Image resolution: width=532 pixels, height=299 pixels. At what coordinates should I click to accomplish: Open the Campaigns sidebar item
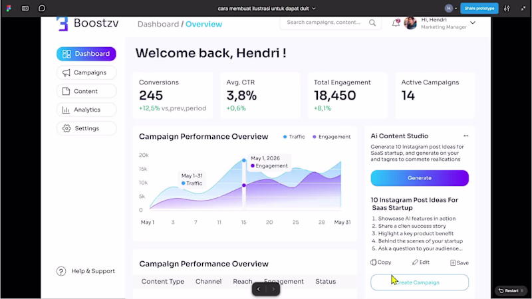(86, 72)
